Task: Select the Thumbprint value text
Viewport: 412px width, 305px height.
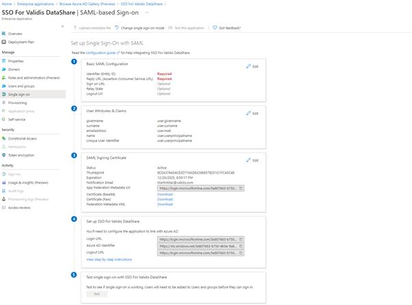Action: click(196, 173)
